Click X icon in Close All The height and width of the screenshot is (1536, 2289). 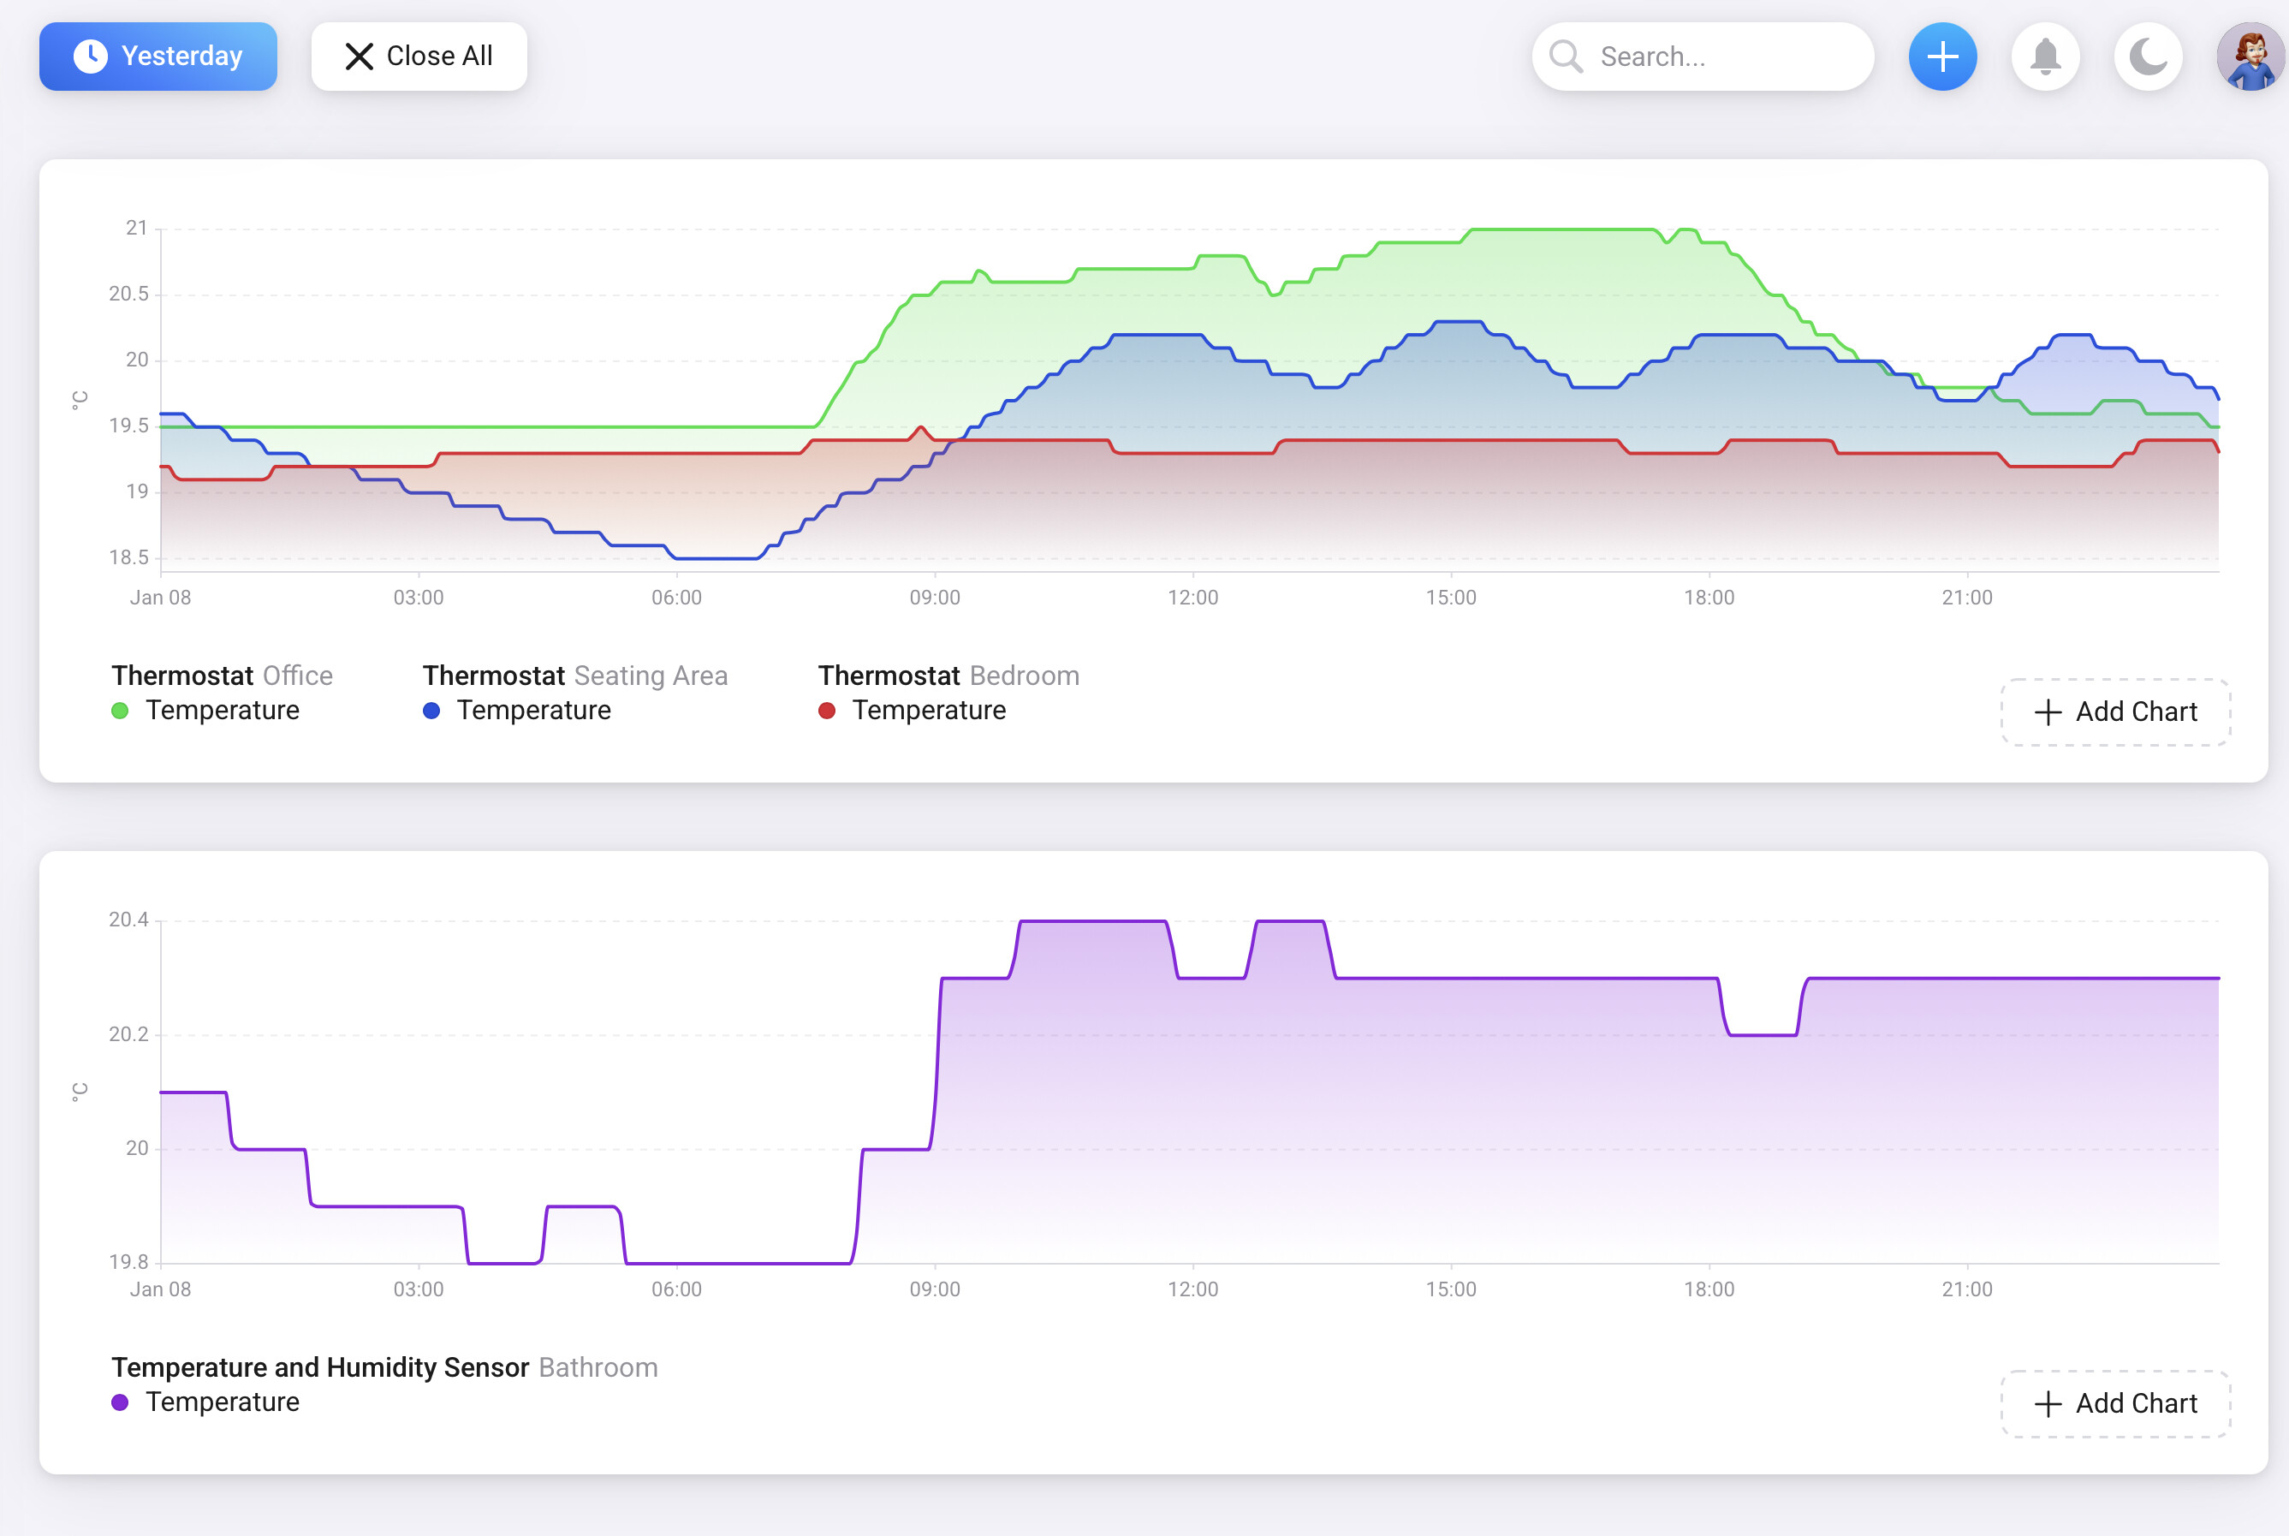tap(360, 57)
